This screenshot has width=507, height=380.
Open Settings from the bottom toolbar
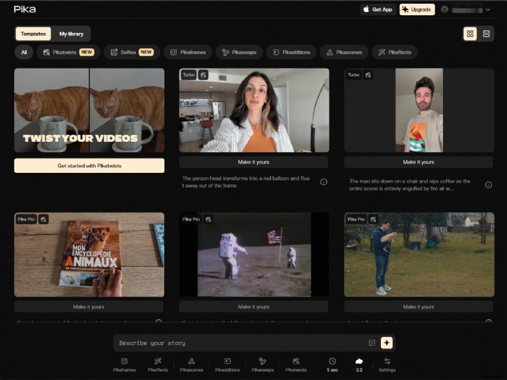pos(387,365)
